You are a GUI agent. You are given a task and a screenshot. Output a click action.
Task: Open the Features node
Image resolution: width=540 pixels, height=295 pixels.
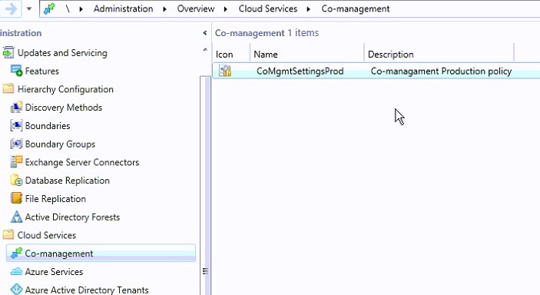click(42, 71)
